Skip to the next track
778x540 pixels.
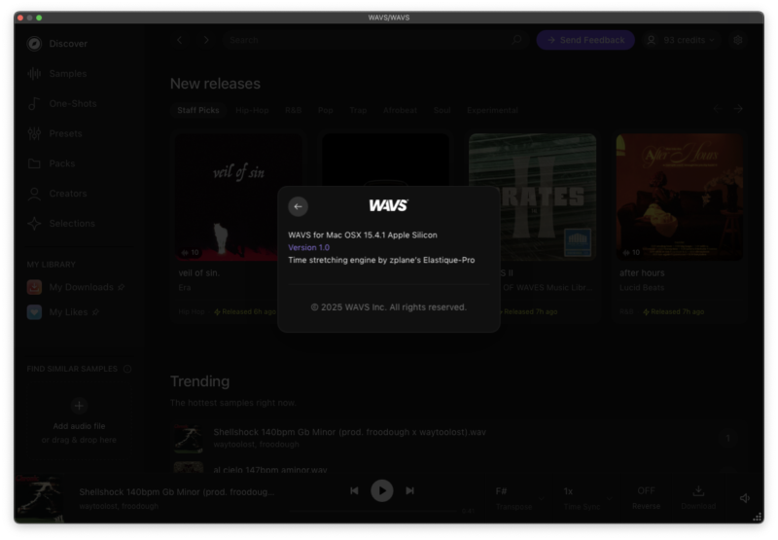point(410,491)
